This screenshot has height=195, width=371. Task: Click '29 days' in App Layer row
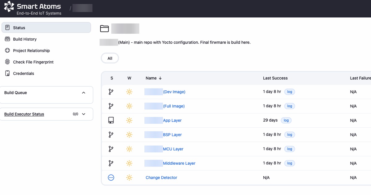270,120
